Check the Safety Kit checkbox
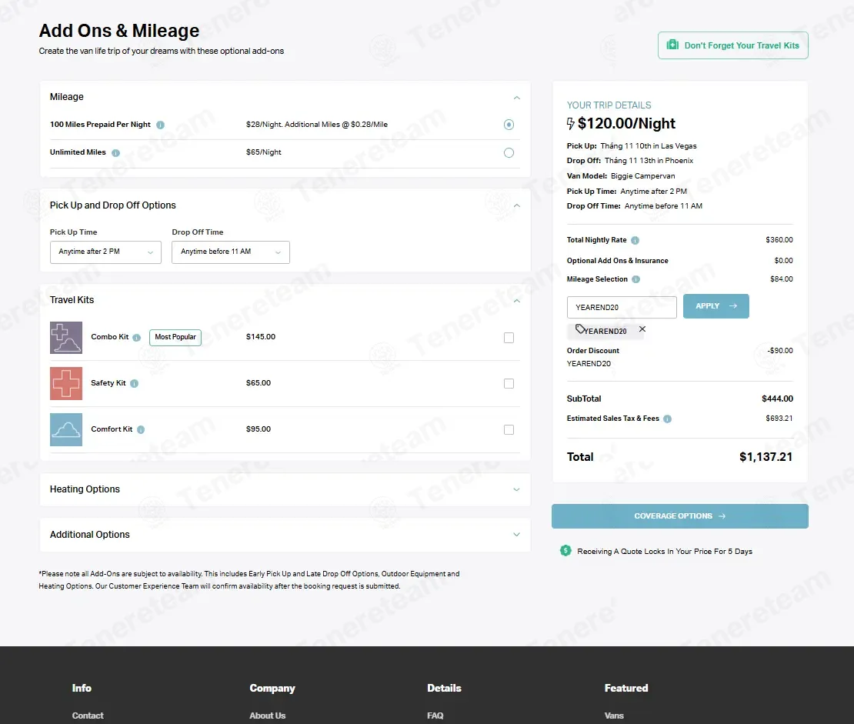The width and height of the screenshot is (854, 724). pos(509,383)
